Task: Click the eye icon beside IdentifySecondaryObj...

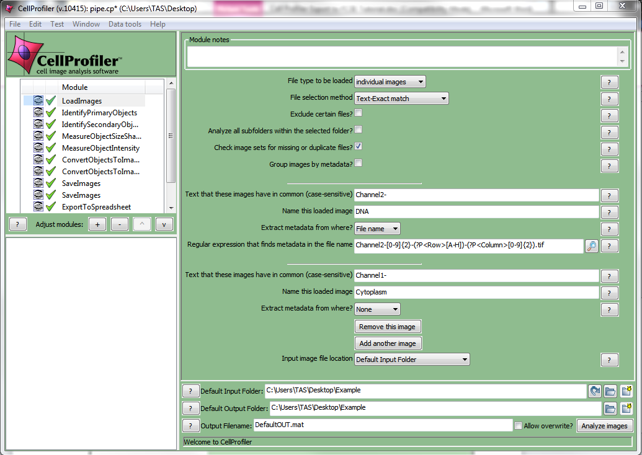Action: [x=38, y=124]
